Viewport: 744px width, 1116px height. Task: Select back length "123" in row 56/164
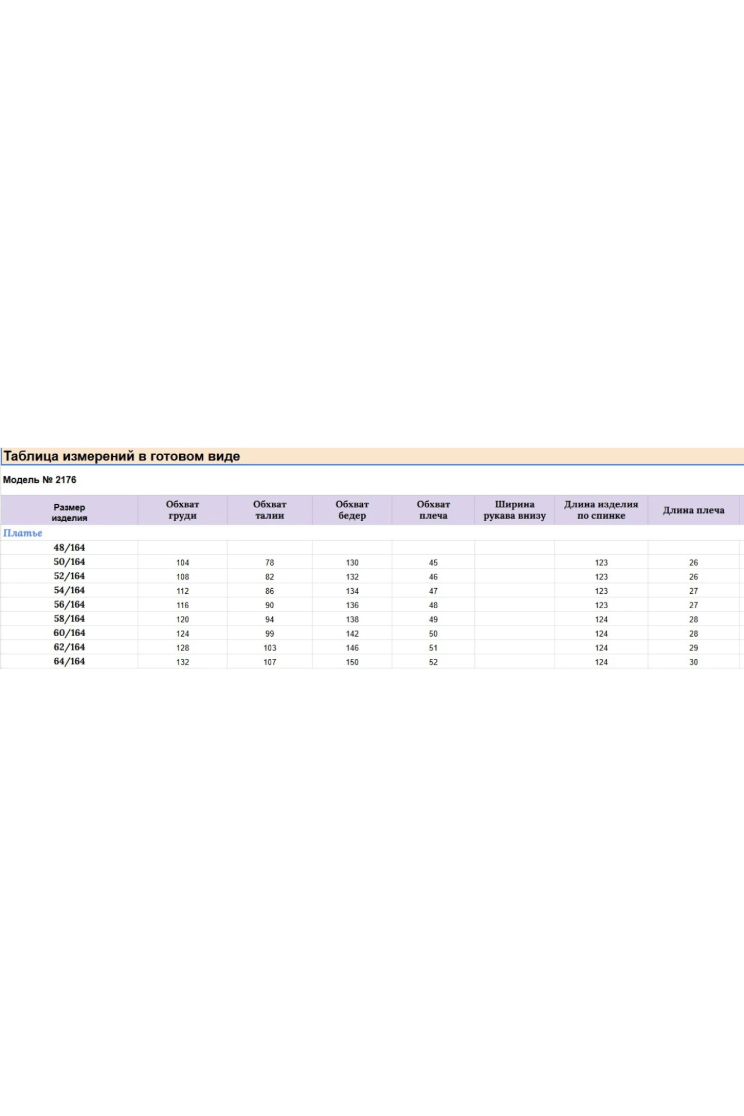click(x=601, y=605)
